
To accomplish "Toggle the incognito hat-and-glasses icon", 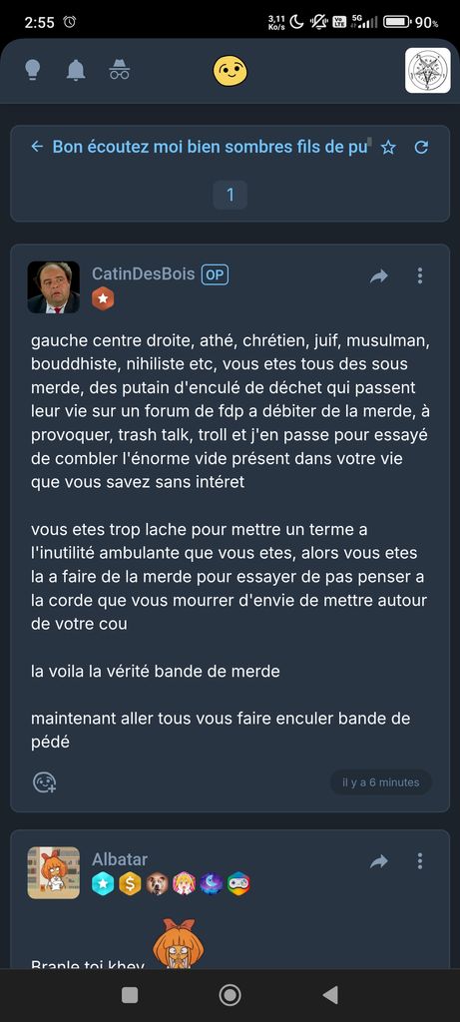I will point(119,70).
